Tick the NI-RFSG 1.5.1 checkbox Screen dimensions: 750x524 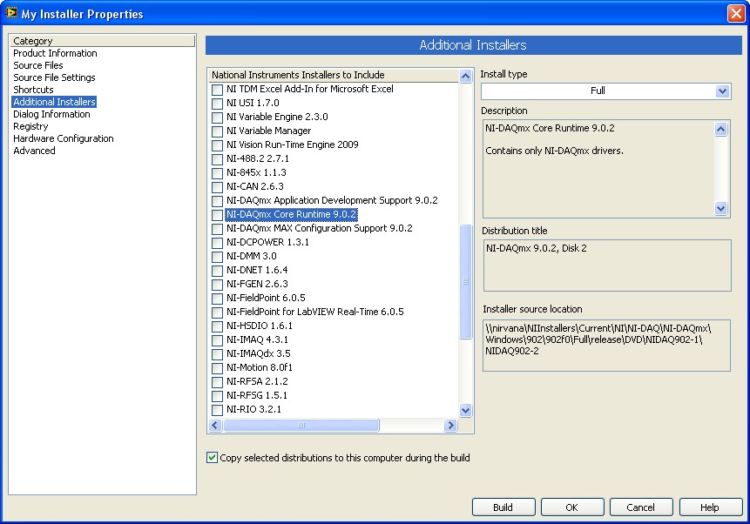click(217, 395)
